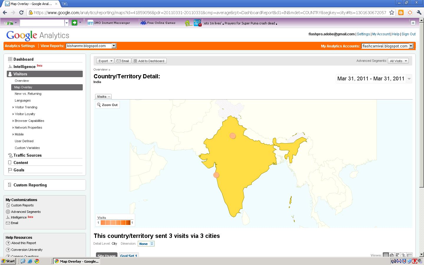Switch to comparison view icon
Viewport: 424px width, 265px height.
point(403,255)
